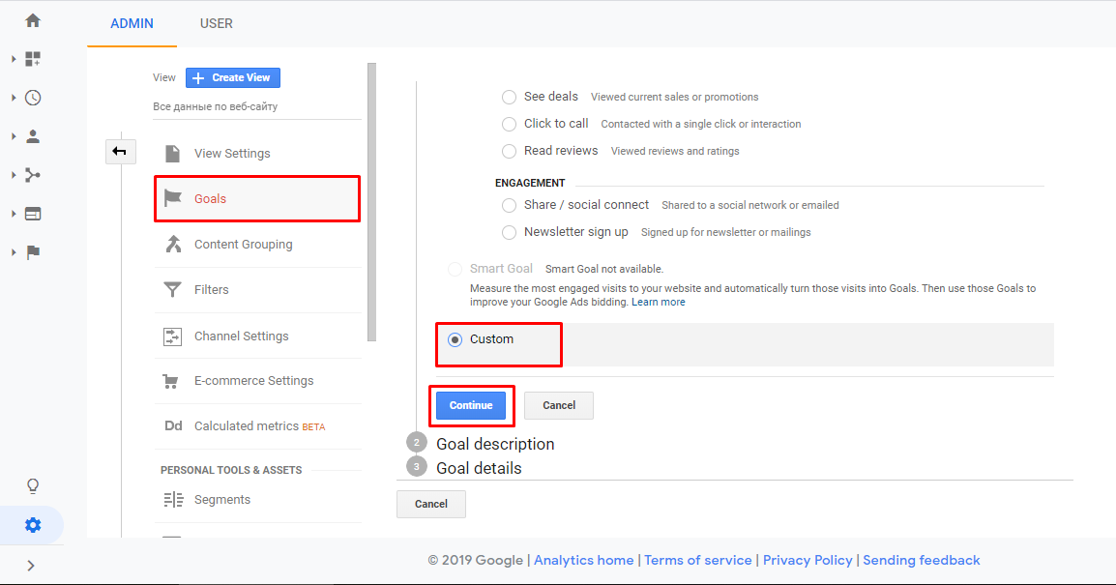Screen dimensions: 1116x585
Task: Open Behavior reports via the card icon
Action: tap(32, 213)
